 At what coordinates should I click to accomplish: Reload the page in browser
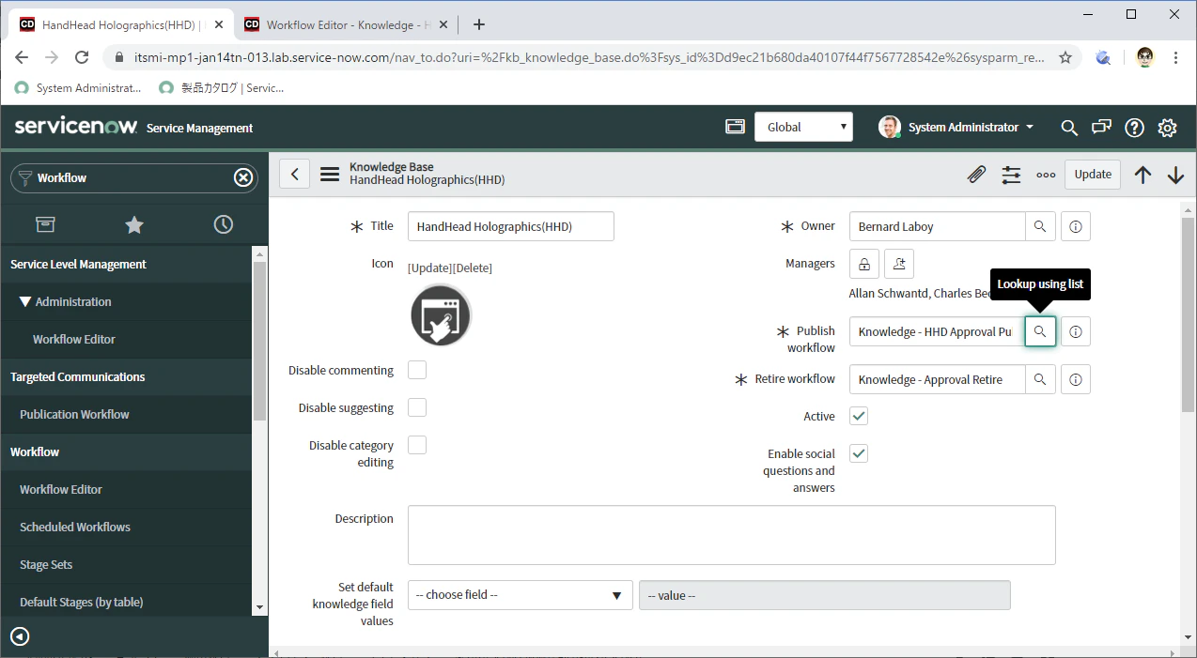(x=82, y=57)
